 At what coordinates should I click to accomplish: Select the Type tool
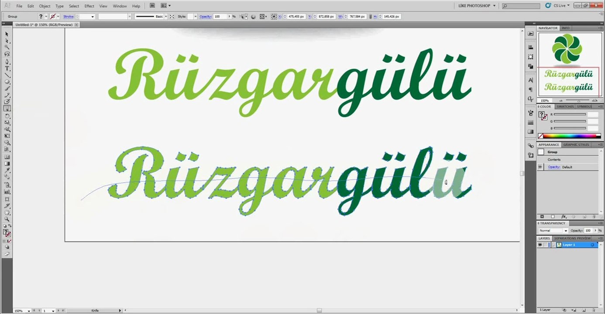tap(7, 68)
